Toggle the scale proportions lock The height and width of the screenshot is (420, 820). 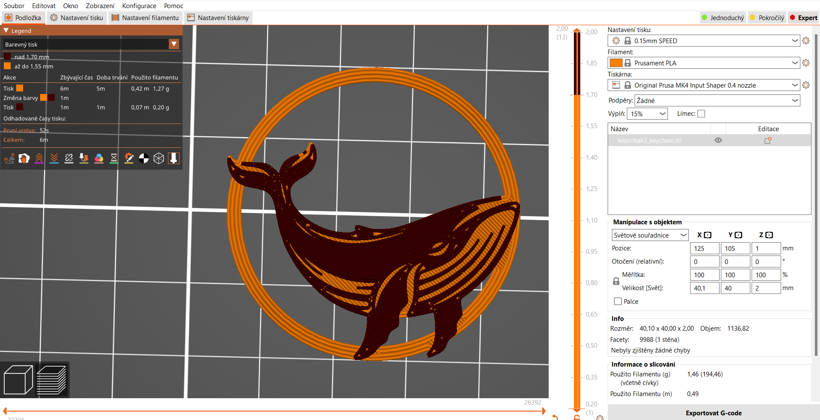coord(616,281)
